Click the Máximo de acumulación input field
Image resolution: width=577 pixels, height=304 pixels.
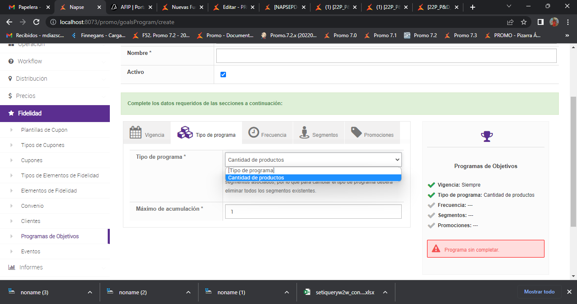(x=313, y=212)
